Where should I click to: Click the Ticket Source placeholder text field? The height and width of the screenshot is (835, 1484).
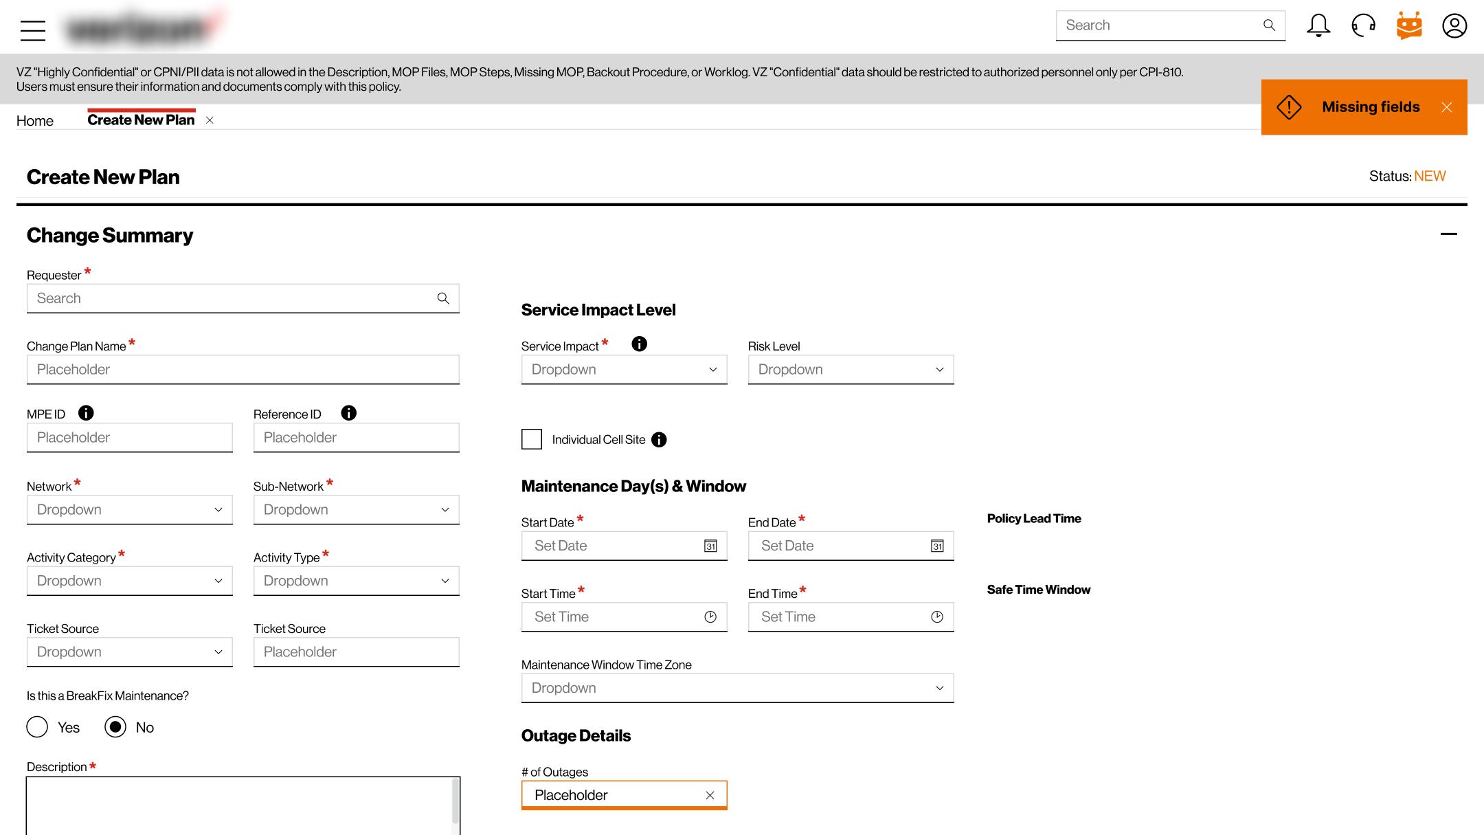tap(357, 652)
